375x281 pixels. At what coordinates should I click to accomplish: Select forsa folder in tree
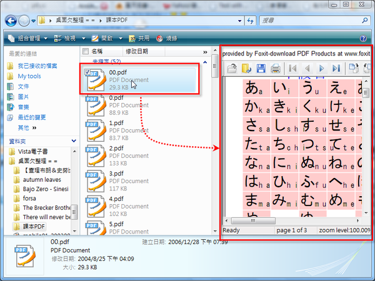coord(29,199)
